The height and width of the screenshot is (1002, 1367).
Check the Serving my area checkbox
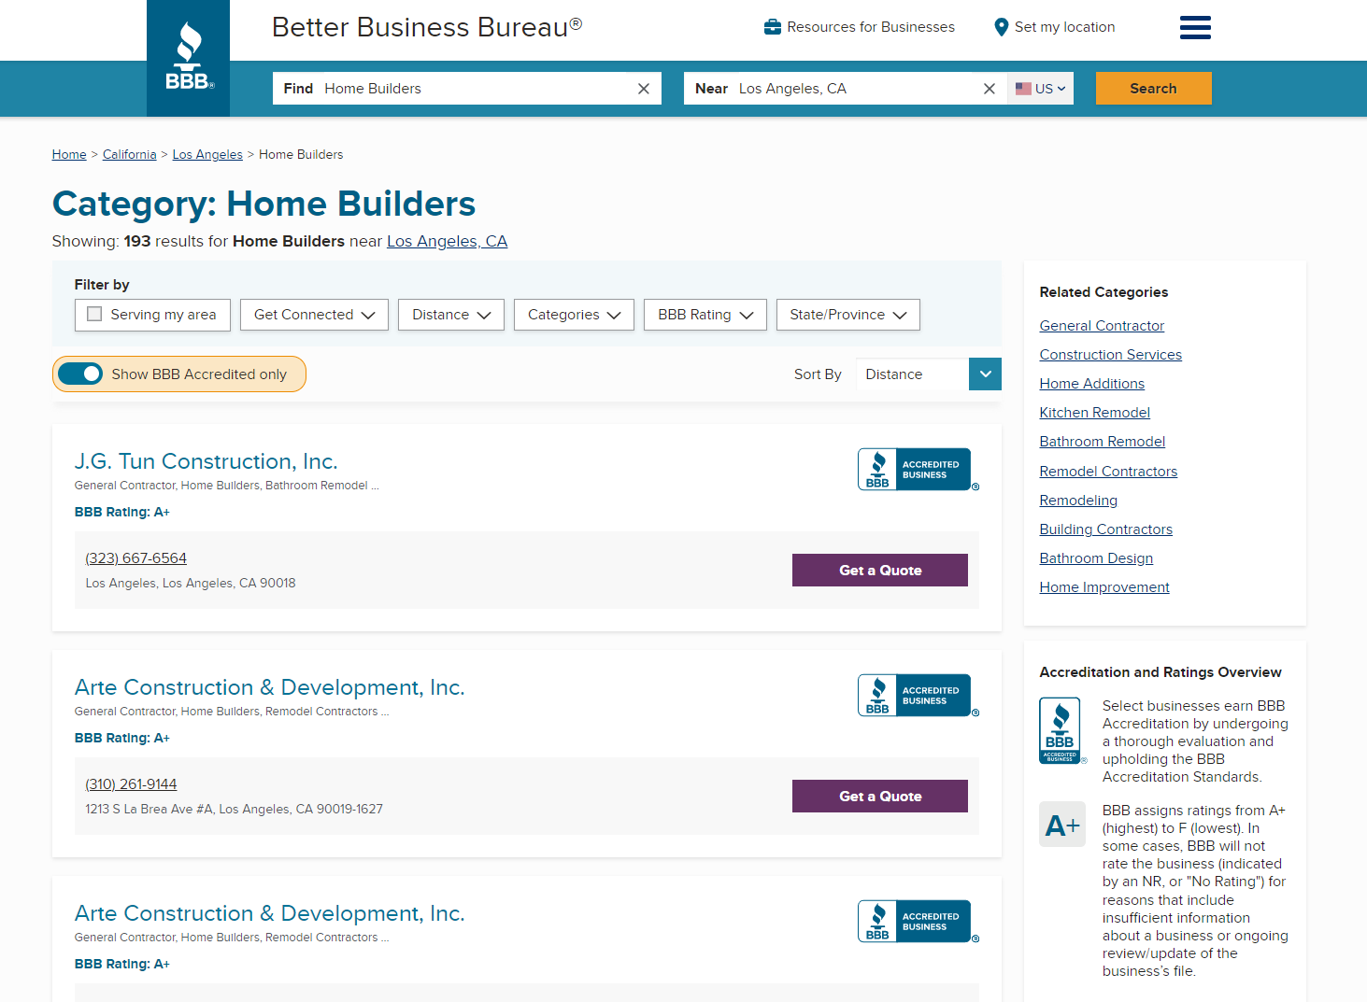(x=94, y=315)
